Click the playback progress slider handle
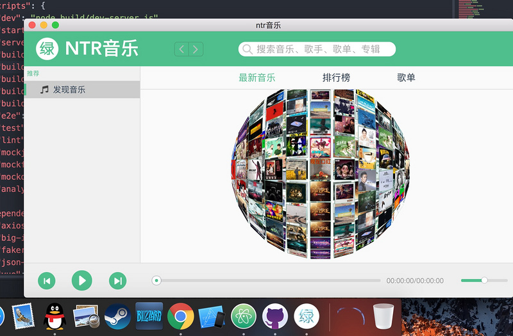Screen dimensions: 513x336 [156, 280]
